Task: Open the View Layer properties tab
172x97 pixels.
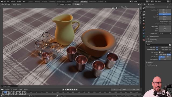Action: tap(144, 18)
